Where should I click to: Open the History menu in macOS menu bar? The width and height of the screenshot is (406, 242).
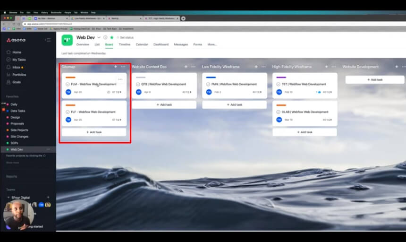click(44, 12)
